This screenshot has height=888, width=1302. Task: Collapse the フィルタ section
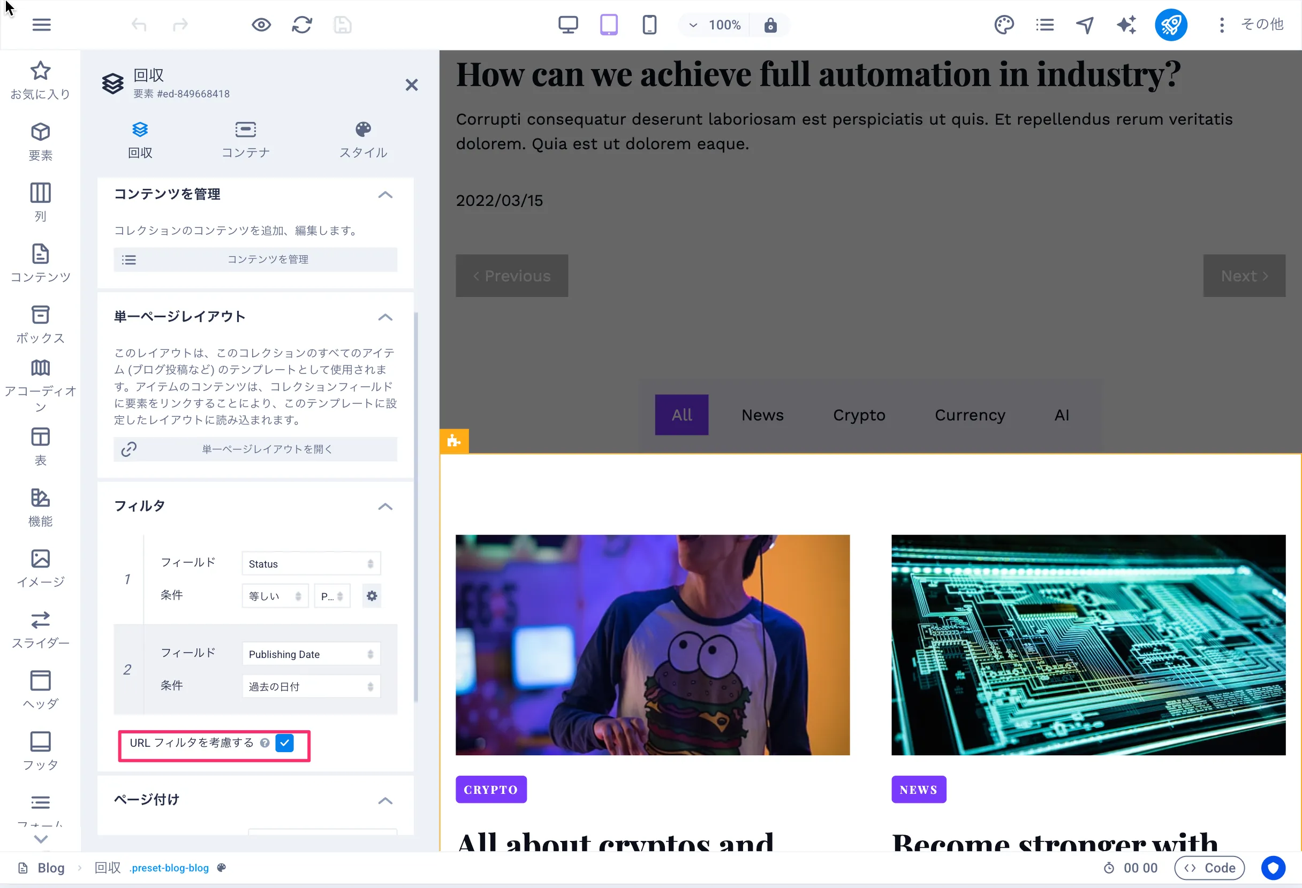385,507
